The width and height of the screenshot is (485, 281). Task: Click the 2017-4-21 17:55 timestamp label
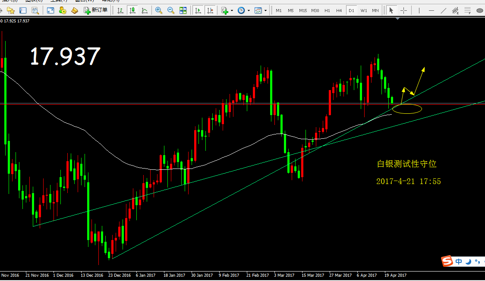click(408, 181)
